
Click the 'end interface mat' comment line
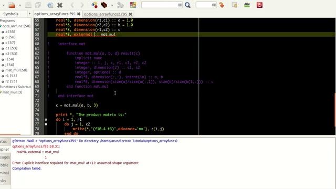[x=76, y=96]
